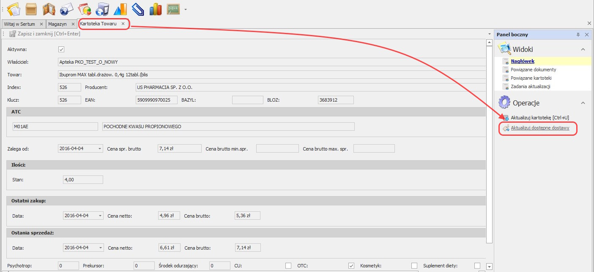Pin the Panel boczny side panel

pos(578,35)
